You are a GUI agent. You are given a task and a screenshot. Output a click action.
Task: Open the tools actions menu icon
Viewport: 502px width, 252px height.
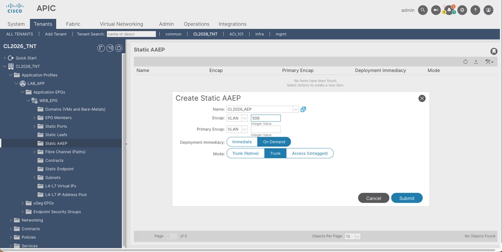(x=489, y=61)
